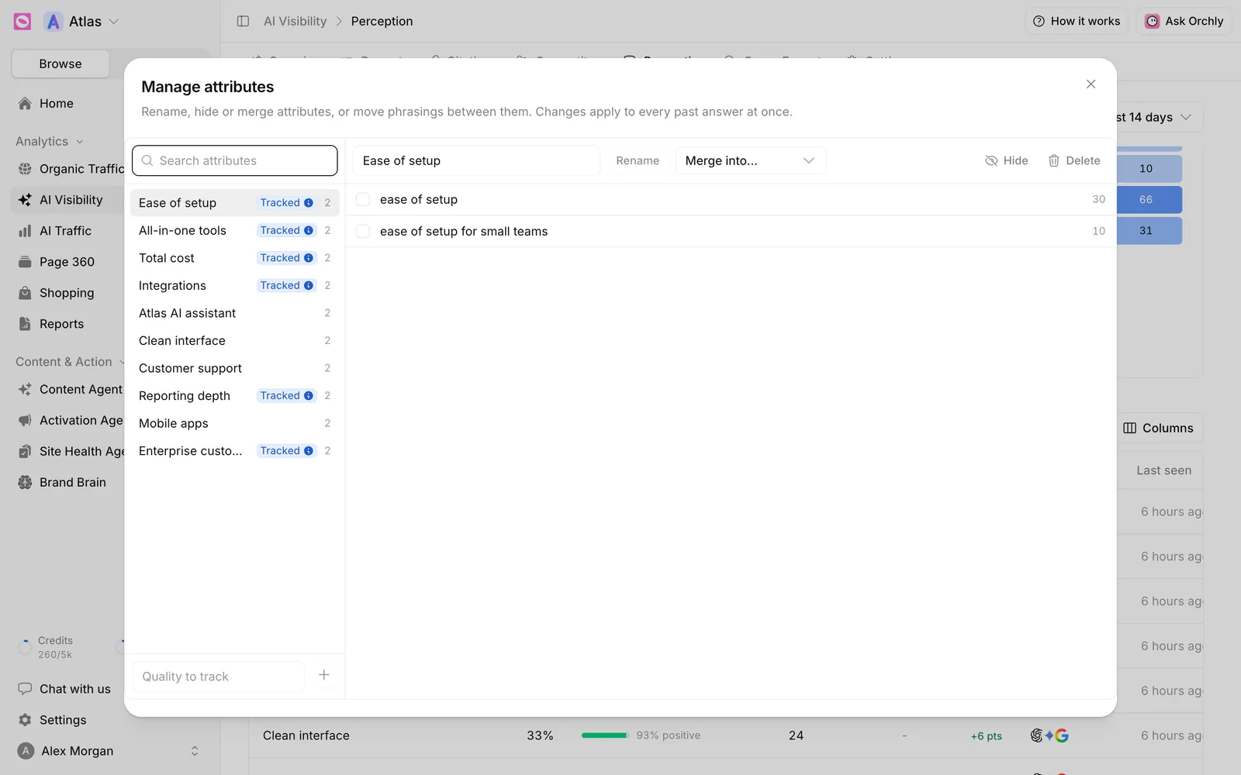Open Page 360 sidebar item
The image size is (1241, 775).
(x=67, y=262)
